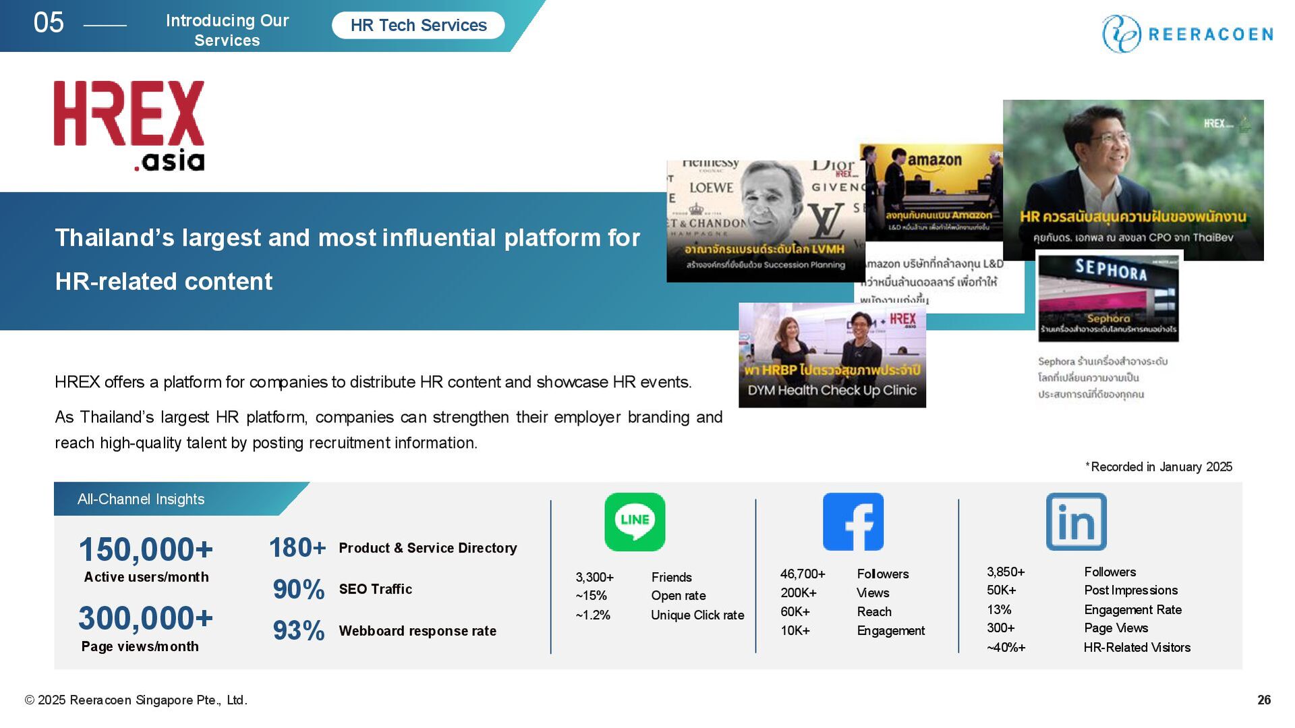Open the LVMH Succession Planning article thumbnail
The height and width of the screenshot is (728, 1295).
pyautogui.click(x=765, y=221)
